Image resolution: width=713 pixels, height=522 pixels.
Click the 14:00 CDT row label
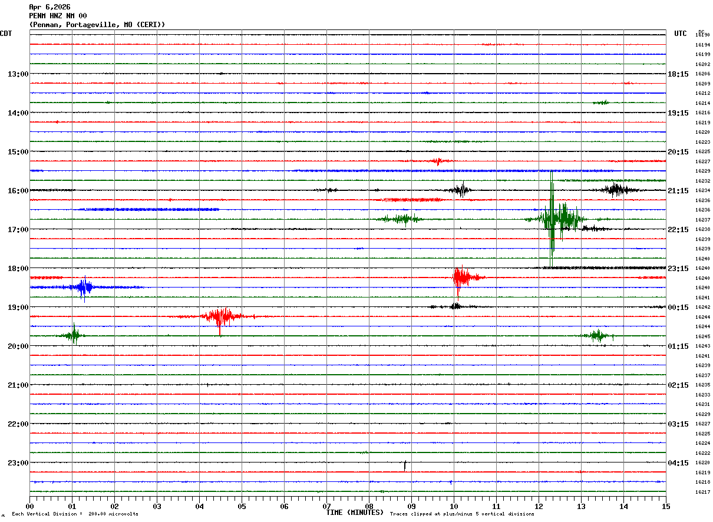pos(18,113)
